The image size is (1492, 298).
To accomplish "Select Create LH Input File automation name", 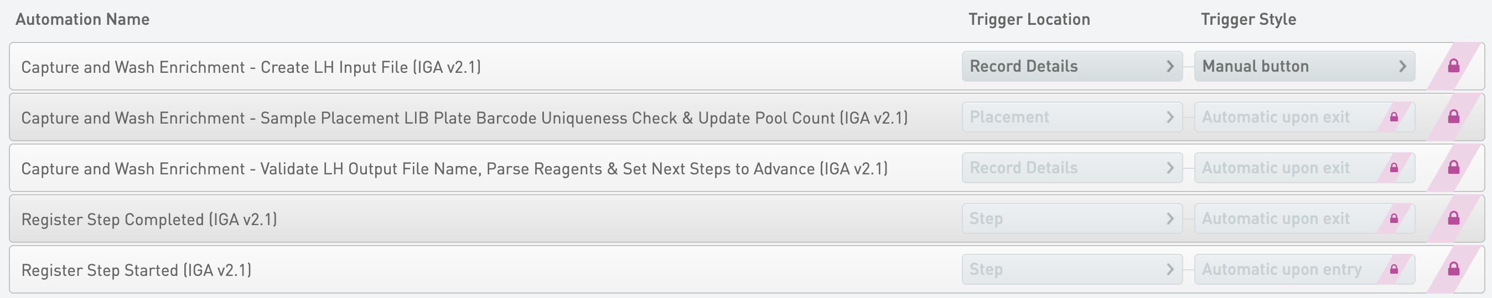I will coord(251,67).
